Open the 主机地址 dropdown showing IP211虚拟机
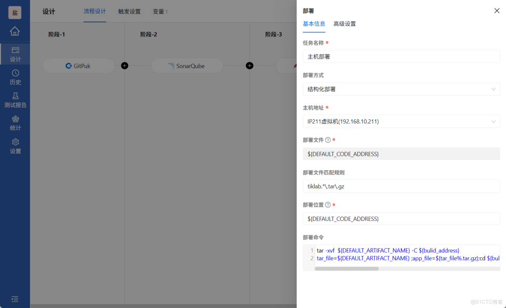The height and width of the screenshot is (308, 506). coord(401,121)
